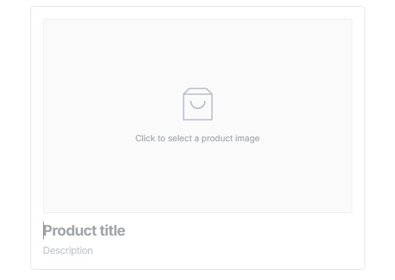Open the product image picker area
This screenshot has height=280, width=395.
(x=197, y=116)
